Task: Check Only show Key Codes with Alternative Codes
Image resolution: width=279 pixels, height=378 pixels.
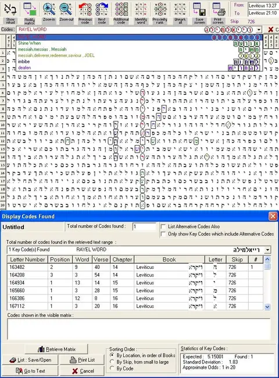Action: (163, 234)
